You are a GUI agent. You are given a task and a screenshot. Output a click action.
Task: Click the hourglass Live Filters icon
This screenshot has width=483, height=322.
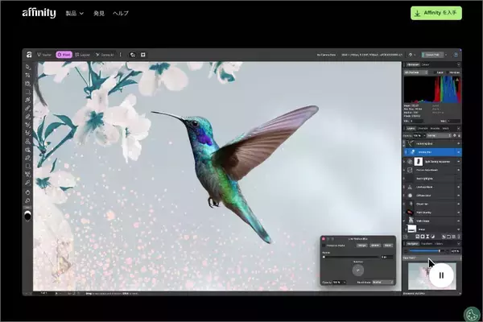(427, 237)
